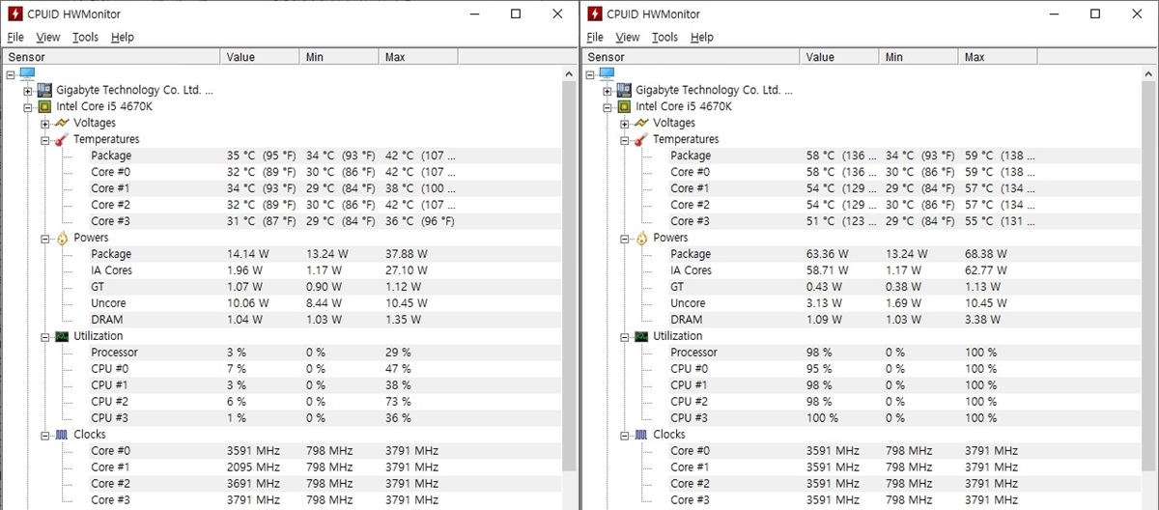The height and width of the screenshot is (510, 1159).
Task: Click the Gigabyte motherboard icon in right window
Action: pyautogui.click(x=623, y=90)
